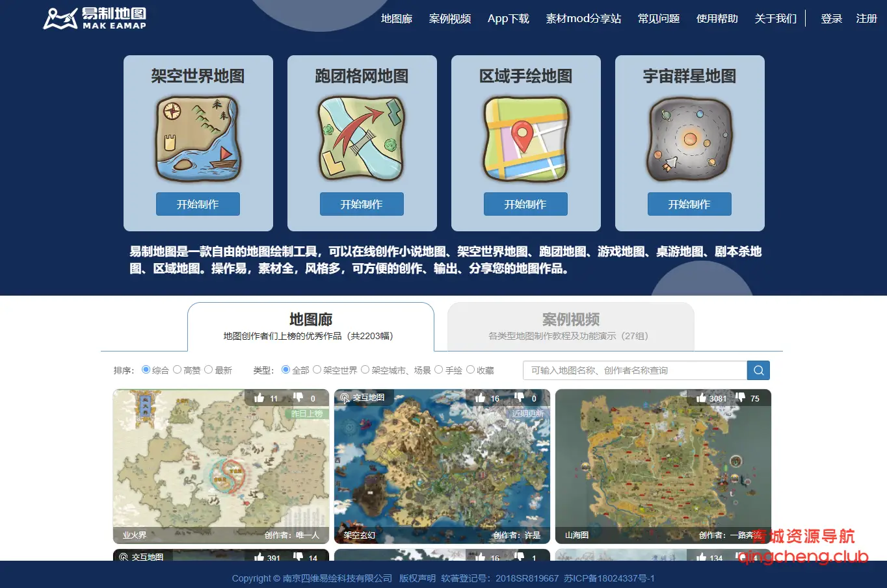Click the MAKEAMAP logo icon
Viewport: 887px width, 588px height.
point(59,18)
